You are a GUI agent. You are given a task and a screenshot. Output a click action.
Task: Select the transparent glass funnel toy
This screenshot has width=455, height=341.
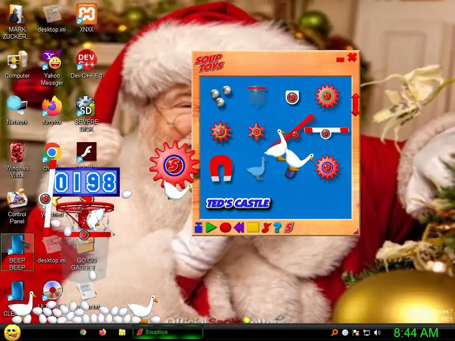(x=257, y=96)
